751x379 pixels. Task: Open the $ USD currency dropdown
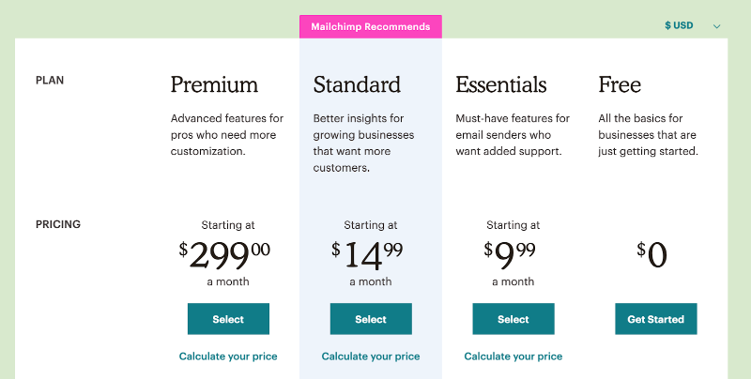(680, 25)
